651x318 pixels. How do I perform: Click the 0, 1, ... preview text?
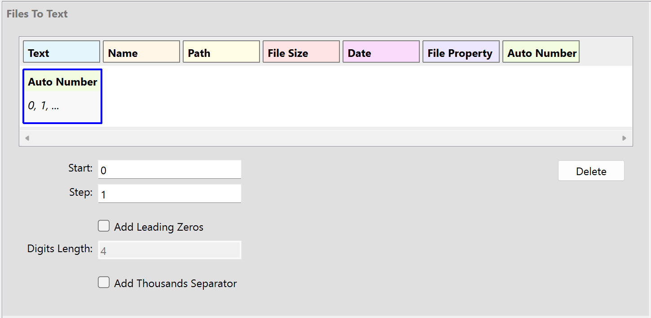[x=43, y=106]
